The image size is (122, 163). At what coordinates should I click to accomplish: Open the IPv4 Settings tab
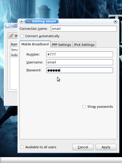click(x=84, y=45)
